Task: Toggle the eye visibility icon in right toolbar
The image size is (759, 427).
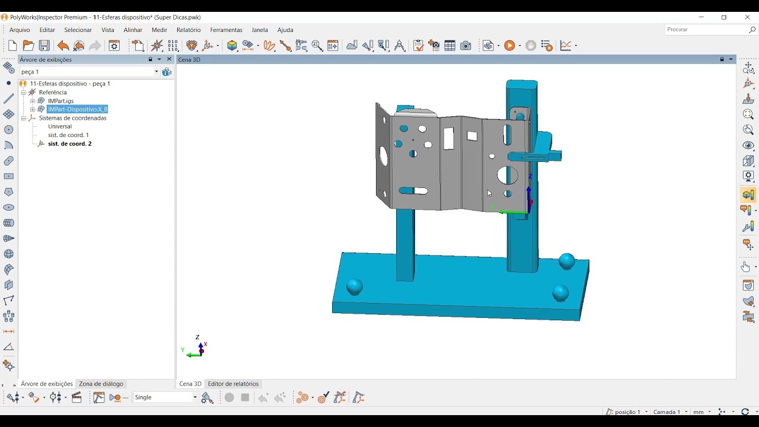Action: click(x=748, y=145)
